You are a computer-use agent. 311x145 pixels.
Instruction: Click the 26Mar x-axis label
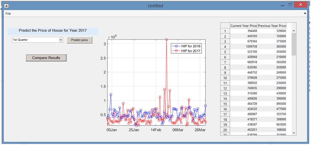pyautogui.click(x=200, y=130)
